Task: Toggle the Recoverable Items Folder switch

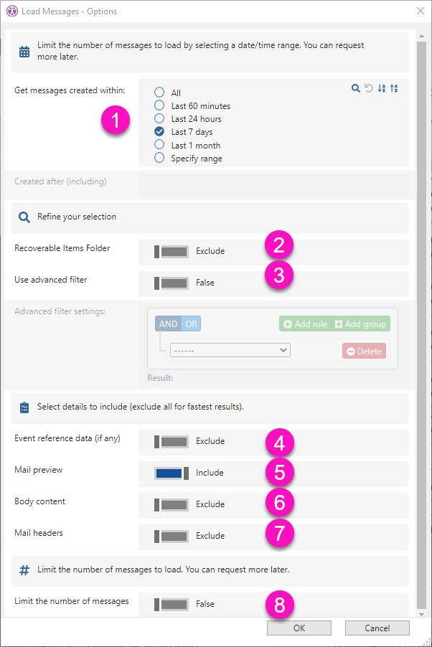Action: [172, 252]
